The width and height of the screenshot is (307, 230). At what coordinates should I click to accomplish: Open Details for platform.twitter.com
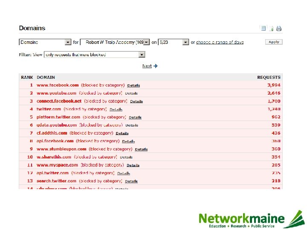(135, 117)
